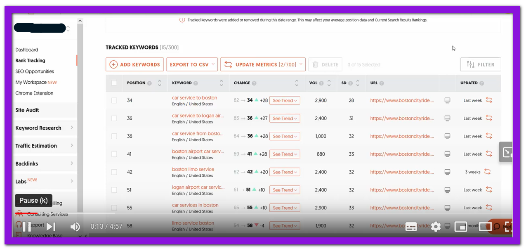Check the car services in boston row
The image size is (526, 251).
114,208
